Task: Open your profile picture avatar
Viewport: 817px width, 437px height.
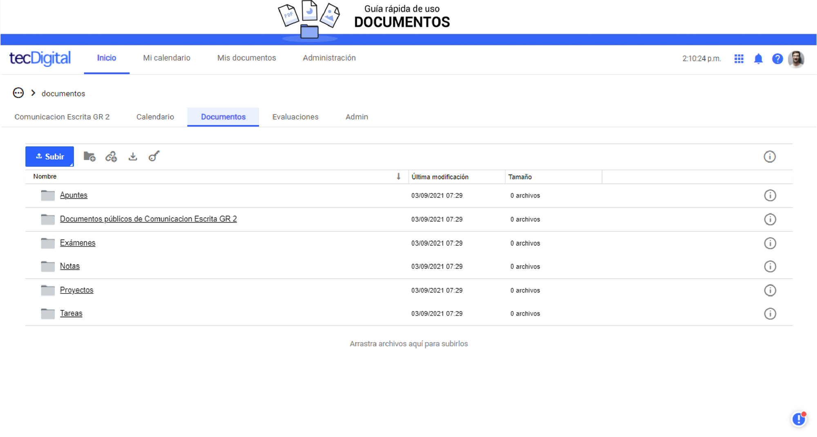Action: 797,59
